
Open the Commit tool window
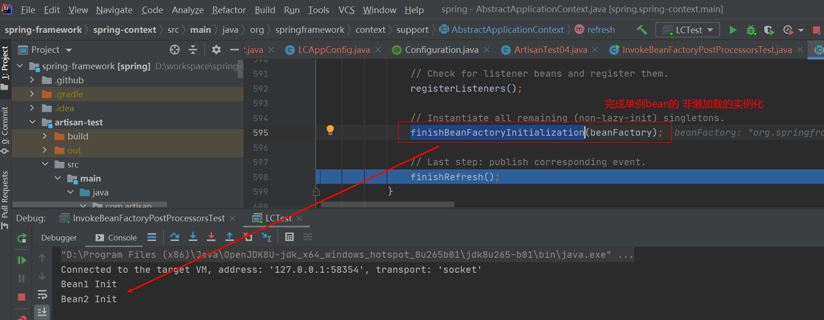tap(5, 130)
